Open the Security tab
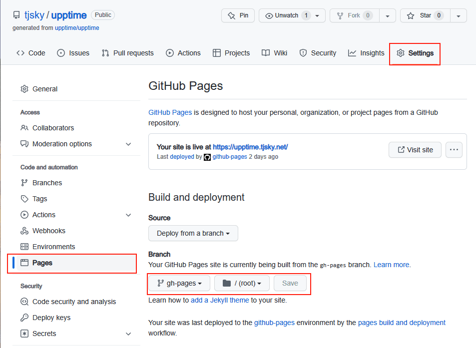The width and height of the screenshot is (476, 348). tap(318, 53)
